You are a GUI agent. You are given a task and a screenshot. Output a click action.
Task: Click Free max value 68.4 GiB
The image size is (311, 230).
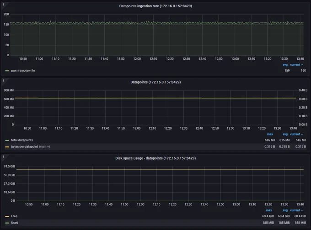click(x=268, y=216)
